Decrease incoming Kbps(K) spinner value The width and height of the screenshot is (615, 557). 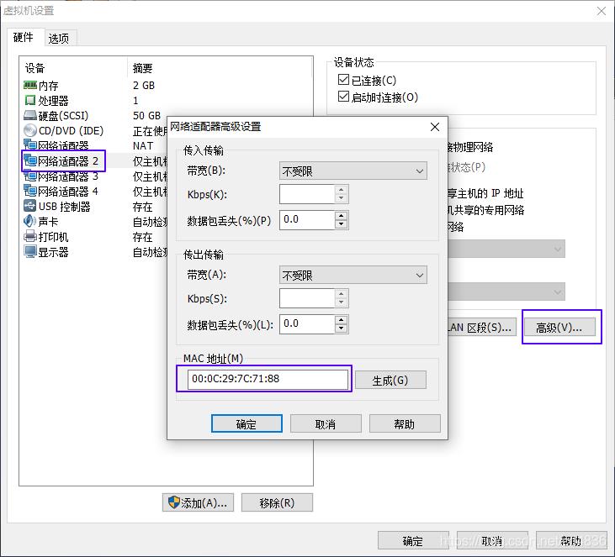point(342,198)
